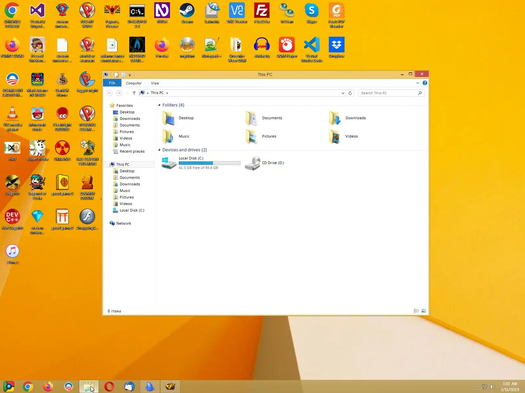
Task: Select Visual Studio Code desktop shortcut
Action: [312, 49]
